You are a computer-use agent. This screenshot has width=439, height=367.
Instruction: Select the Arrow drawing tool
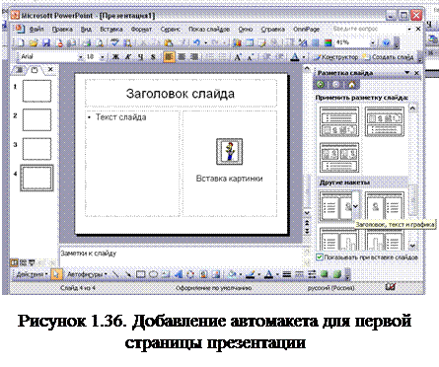click(128, 274)
